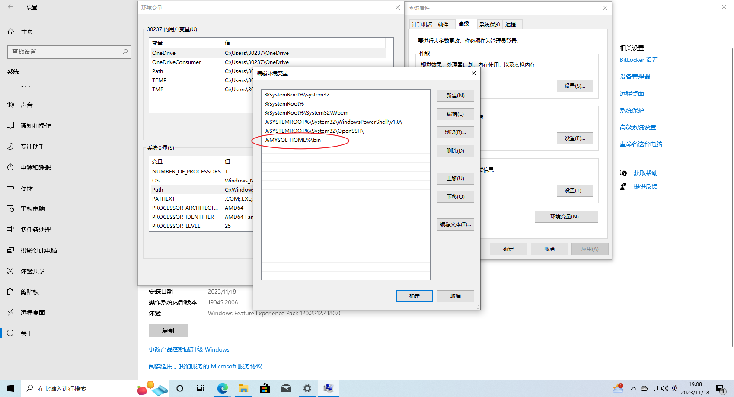
Task: Click the 查找设置 search field
Action: coord(69,51)
